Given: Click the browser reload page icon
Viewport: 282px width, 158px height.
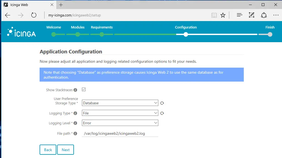Looking at the screenshot, I should point(34,15).
